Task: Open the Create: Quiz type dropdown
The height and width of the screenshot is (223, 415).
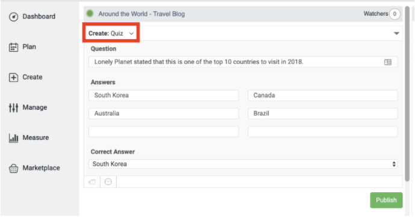Action: click(x=111, y=33)
